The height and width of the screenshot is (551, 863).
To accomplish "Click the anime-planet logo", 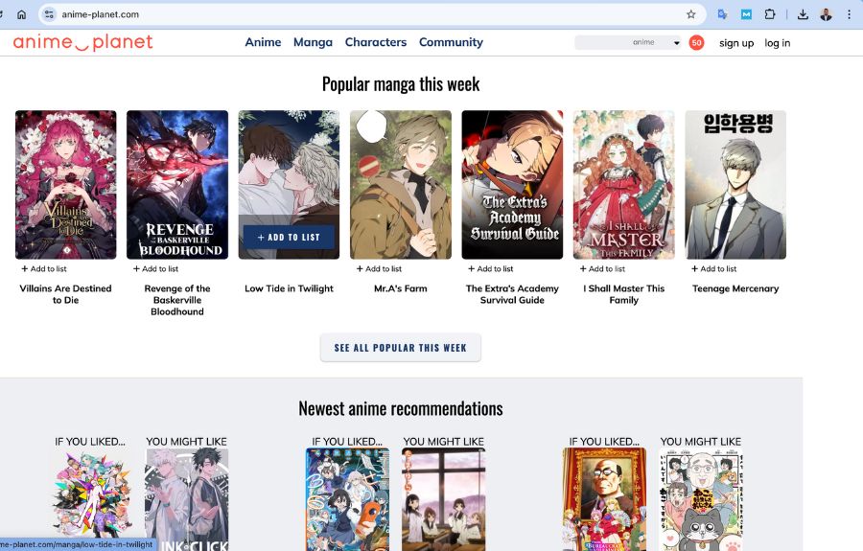I will [82, 42].
